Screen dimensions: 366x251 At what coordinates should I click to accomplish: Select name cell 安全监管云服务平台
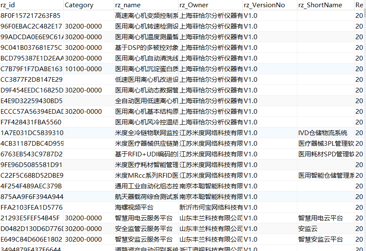[146, 229]
